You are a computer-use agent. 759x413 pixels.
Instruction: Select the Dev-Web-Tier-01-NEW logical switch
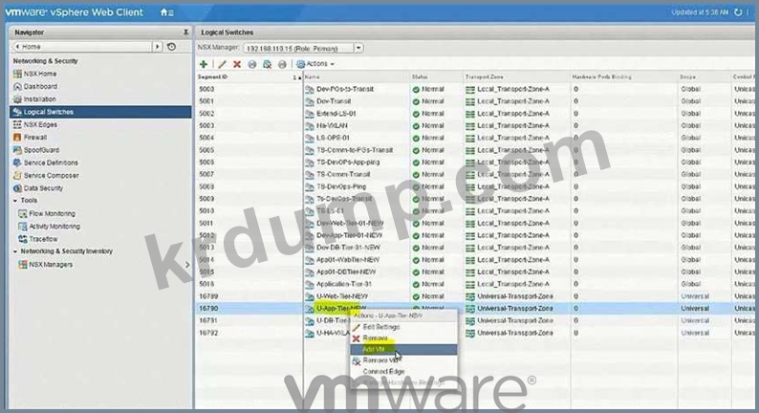(474, 223)
